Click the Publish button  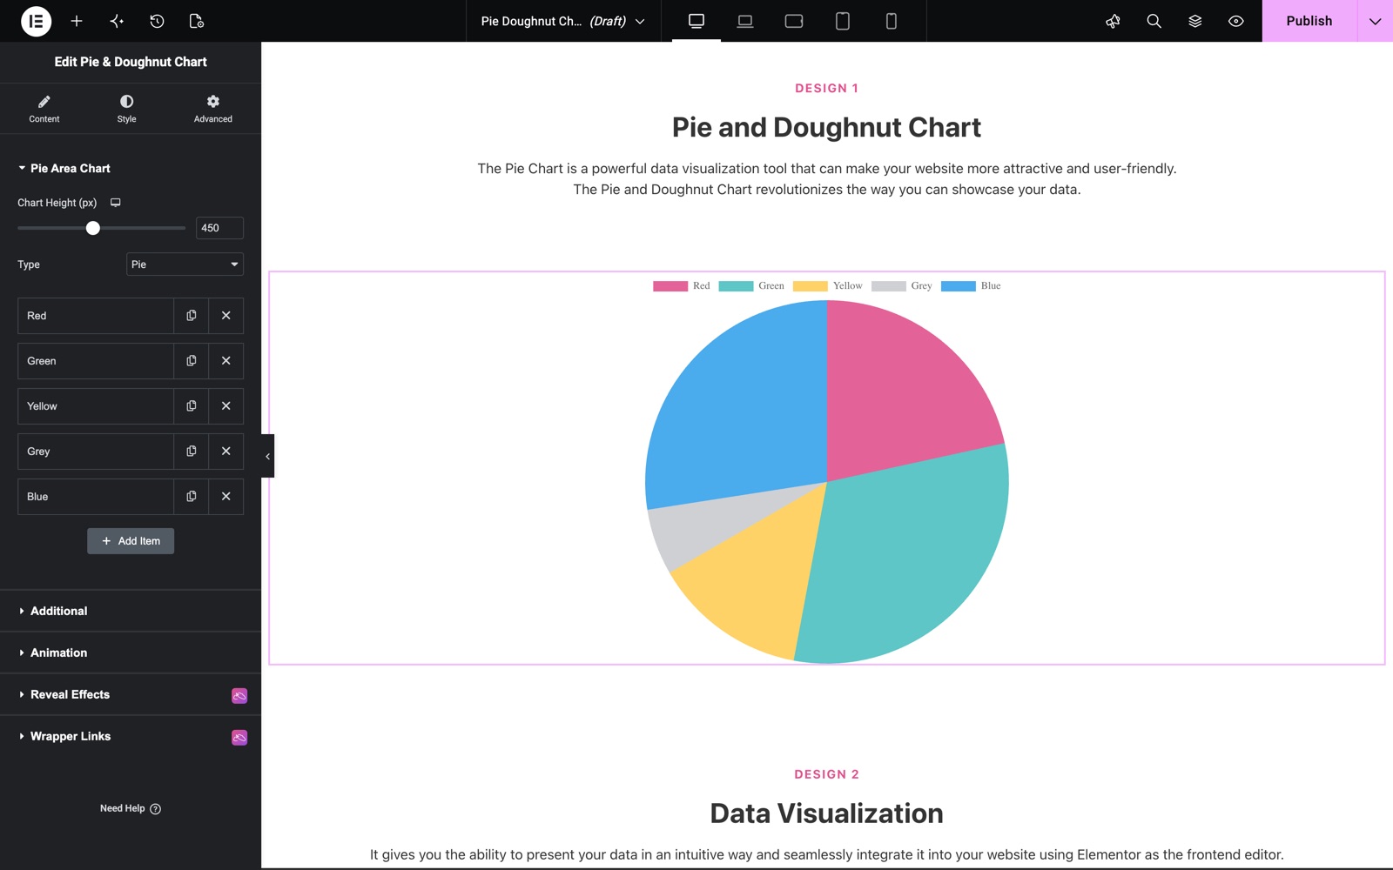(1309, 21)
